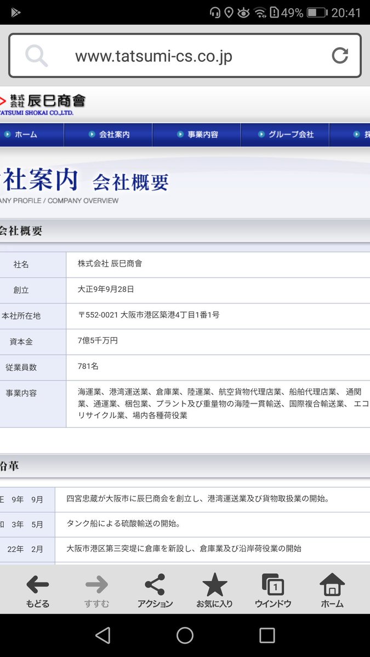Tap the 20:41 clock
This screenshot has width=370, height=657.
(x=346, y=12)
